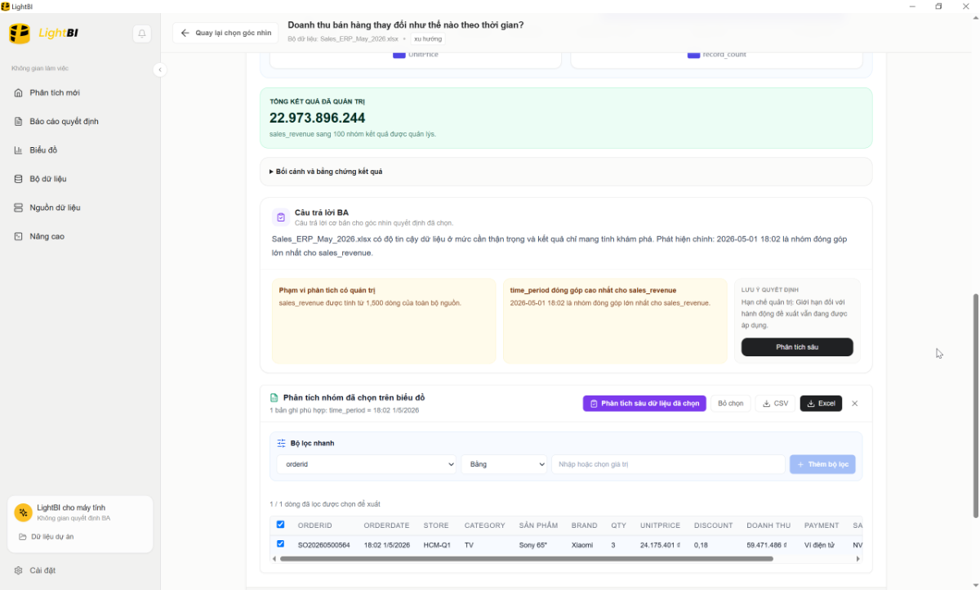Open the notification bell
980x590 pixels.
point(142,34)
